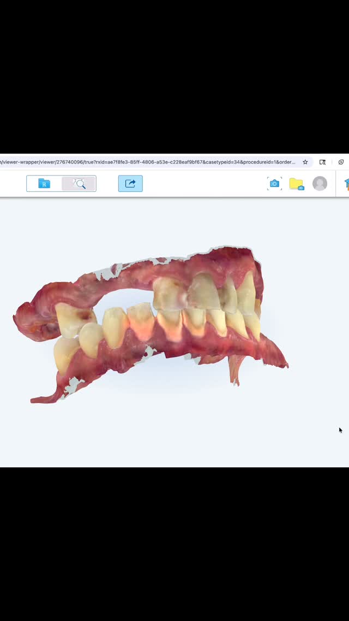349x621 pixels.
Task: Click the circular extension icon in browser bar
Action: [x=341, y=162]
